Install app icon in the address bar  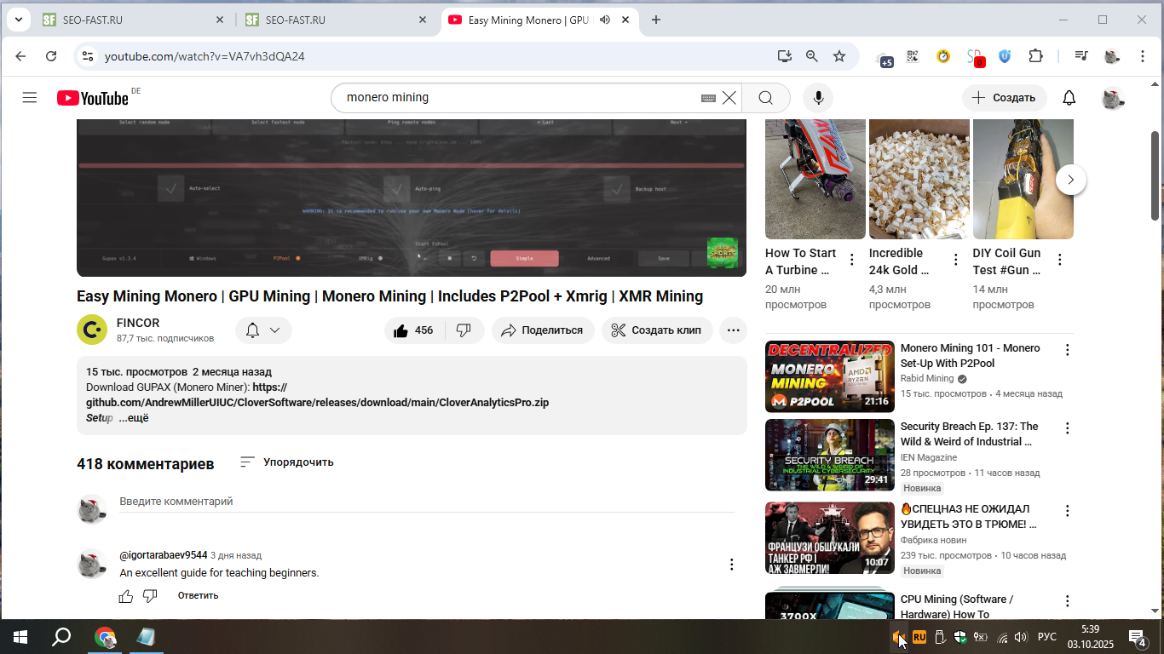[785, 56]
